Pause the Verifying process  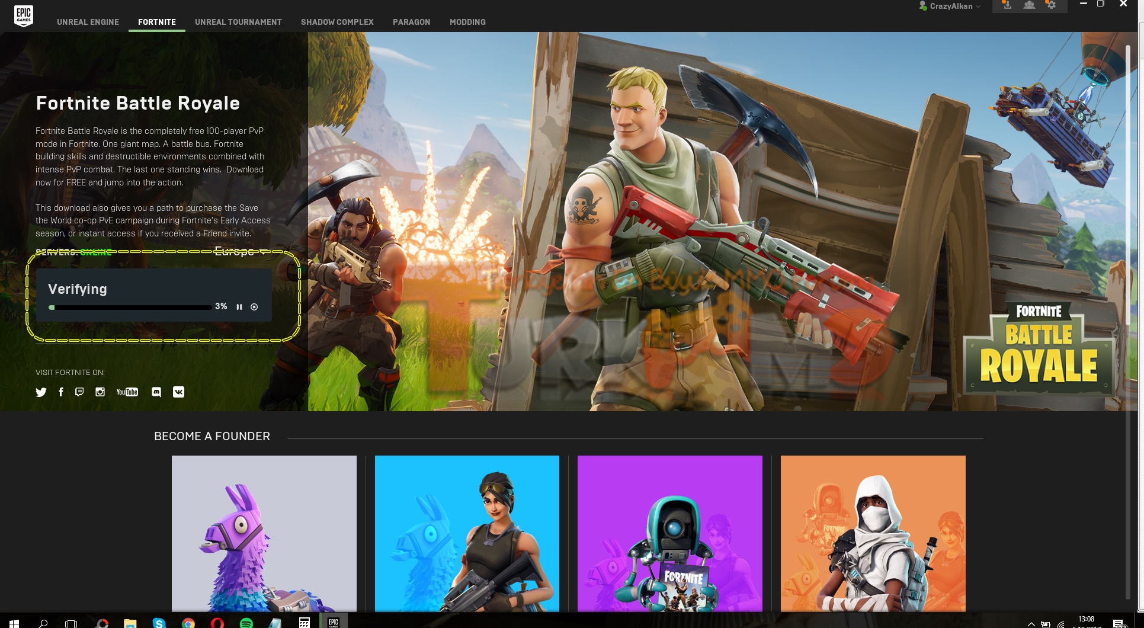(239, 307)
